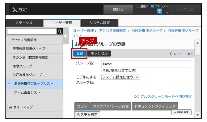
Task: Tap the 登録 button
Action: coord(80,53)
